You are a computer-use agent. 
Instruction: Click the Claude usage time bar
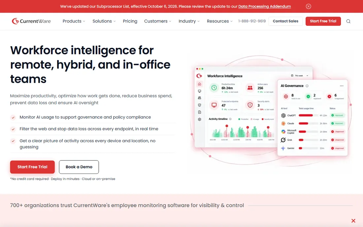pyautogui.click(x=308, y=123)
